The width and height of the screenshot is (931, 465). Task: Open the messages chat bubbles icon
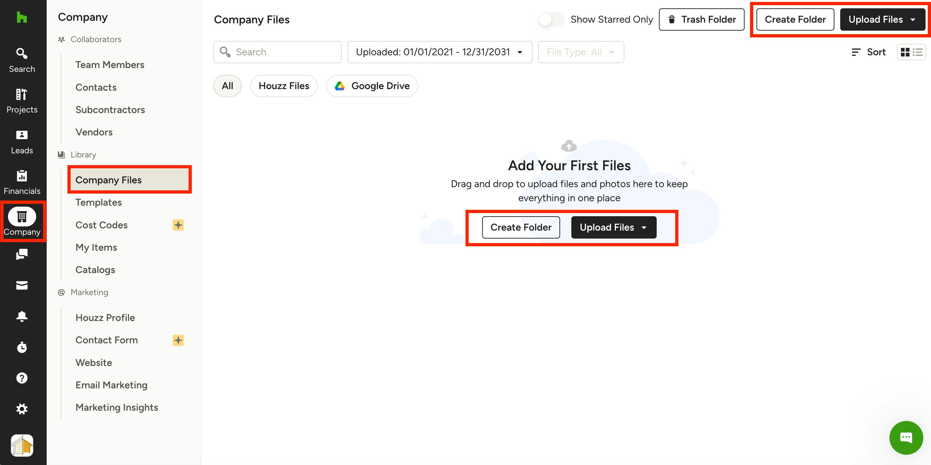click(x=22, y=254)
